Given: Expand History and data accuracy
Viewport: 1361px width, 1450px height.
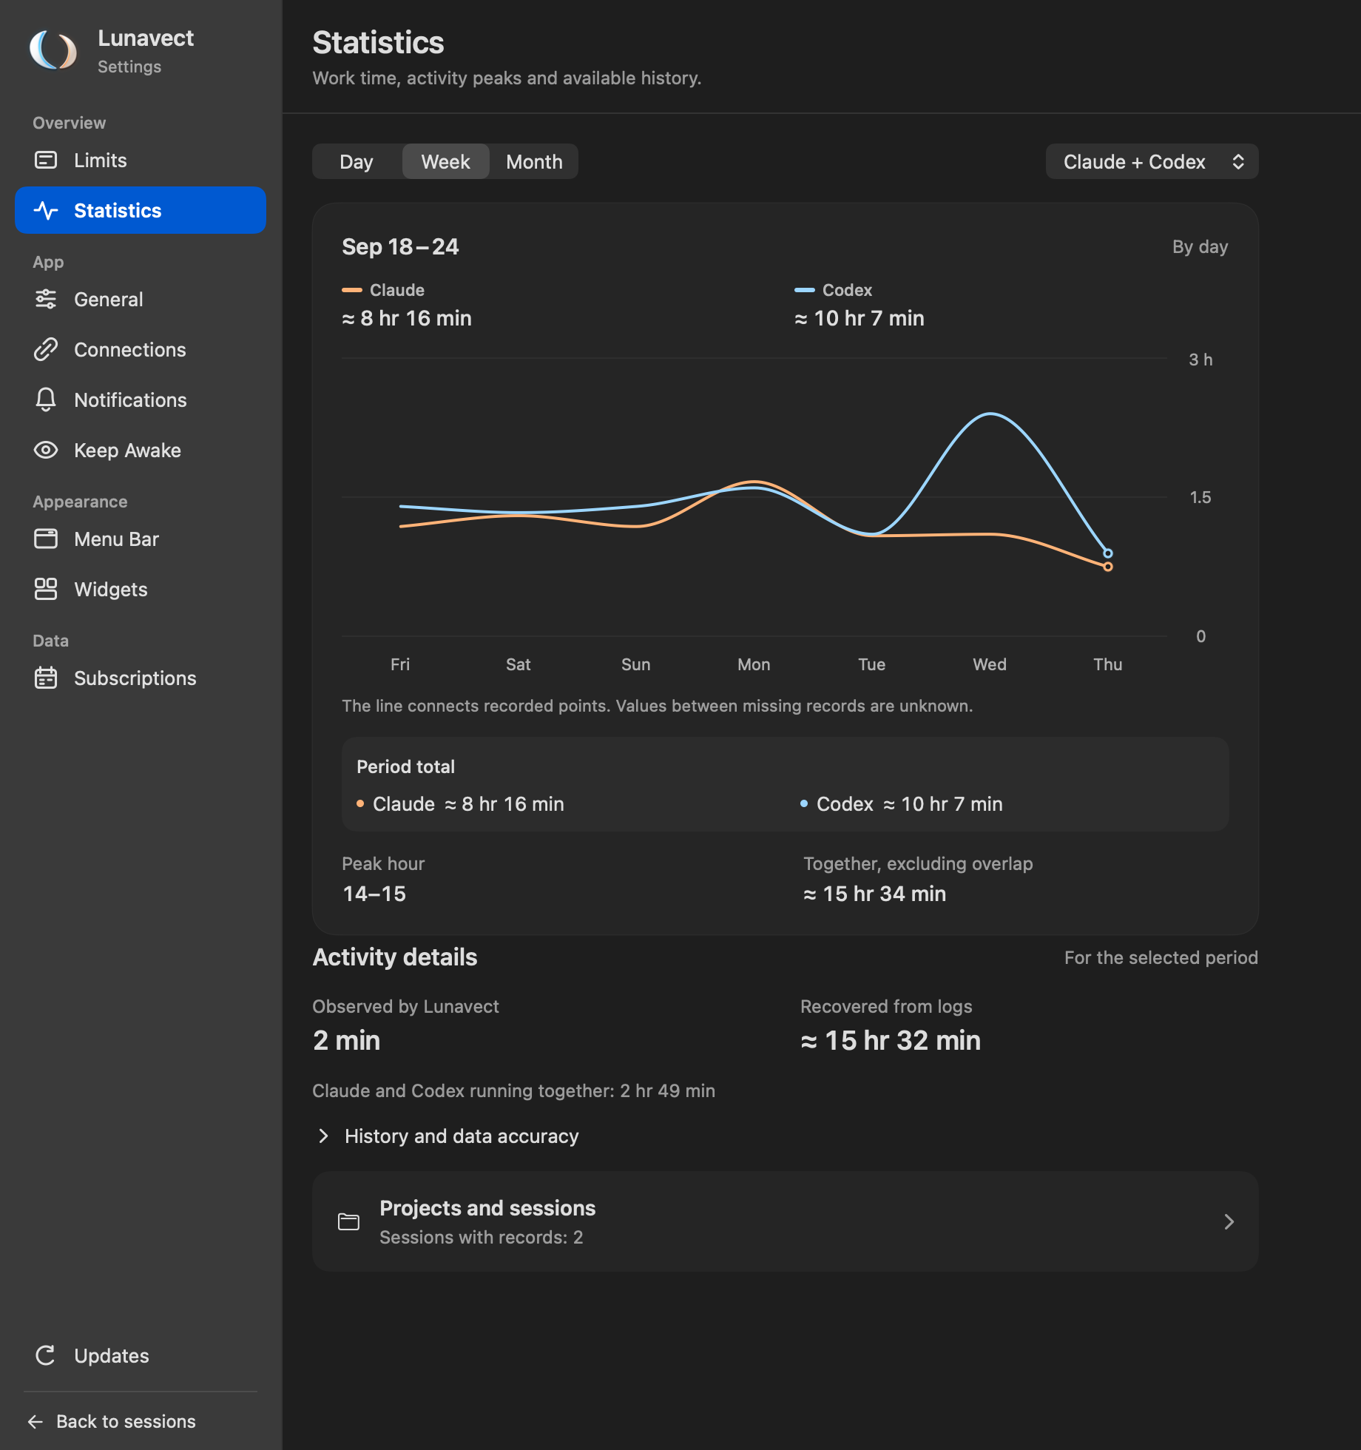Looking at the screenshot, I should pos(323,1136).
